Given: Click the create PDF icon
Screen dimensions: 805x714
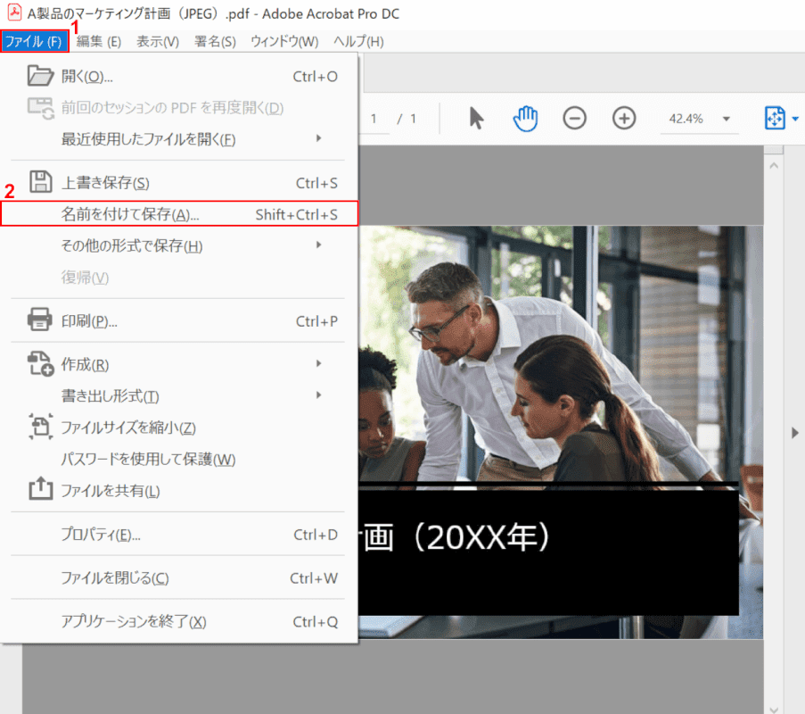Looking at the screenshot, I should pos(40,363).
